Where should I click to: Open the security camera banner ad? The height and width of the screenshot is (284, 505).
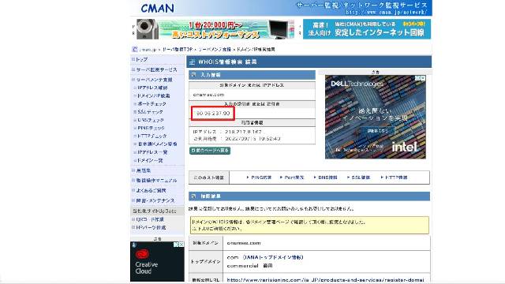(x=215, y=29)
